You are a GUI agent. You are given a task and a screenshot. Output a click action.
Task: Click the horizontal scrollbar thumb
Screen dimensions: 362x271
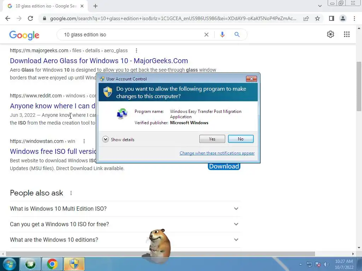click(160, 254)
